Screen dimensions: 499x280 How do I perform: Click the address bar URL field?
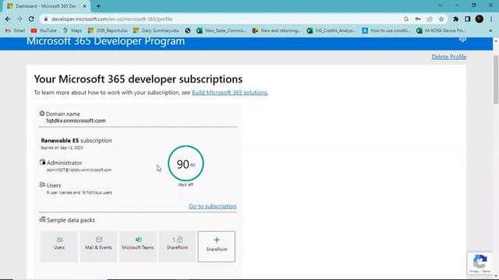tap(223, 19)
